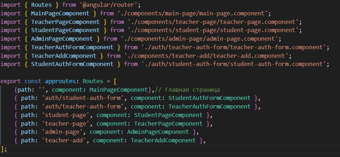Click AdminPageComponent in the routes array

point(158,132)
